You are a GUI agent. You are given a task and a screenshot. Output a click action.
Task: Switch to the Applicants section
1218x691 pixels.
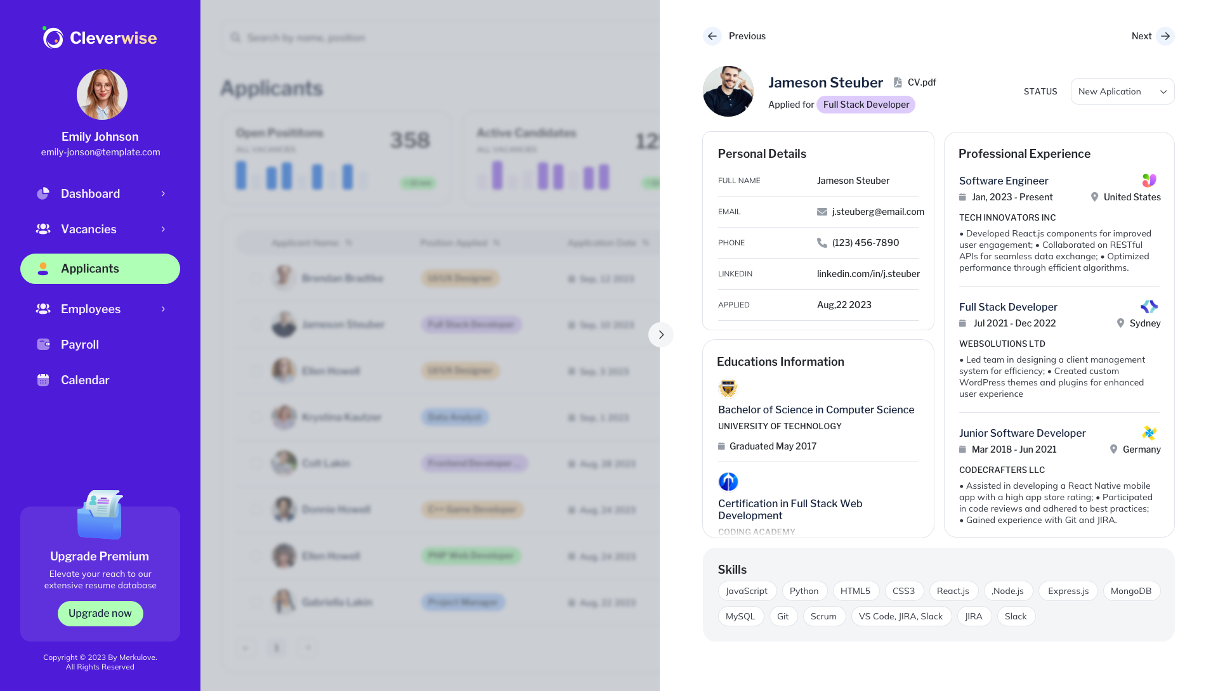pyautogui.click(x=100, y=268)
